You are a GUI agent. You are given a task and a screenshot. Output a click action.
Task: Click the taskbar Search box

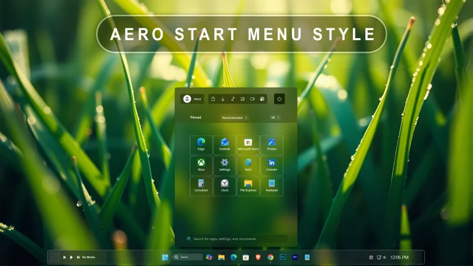[x=187, y=257]
